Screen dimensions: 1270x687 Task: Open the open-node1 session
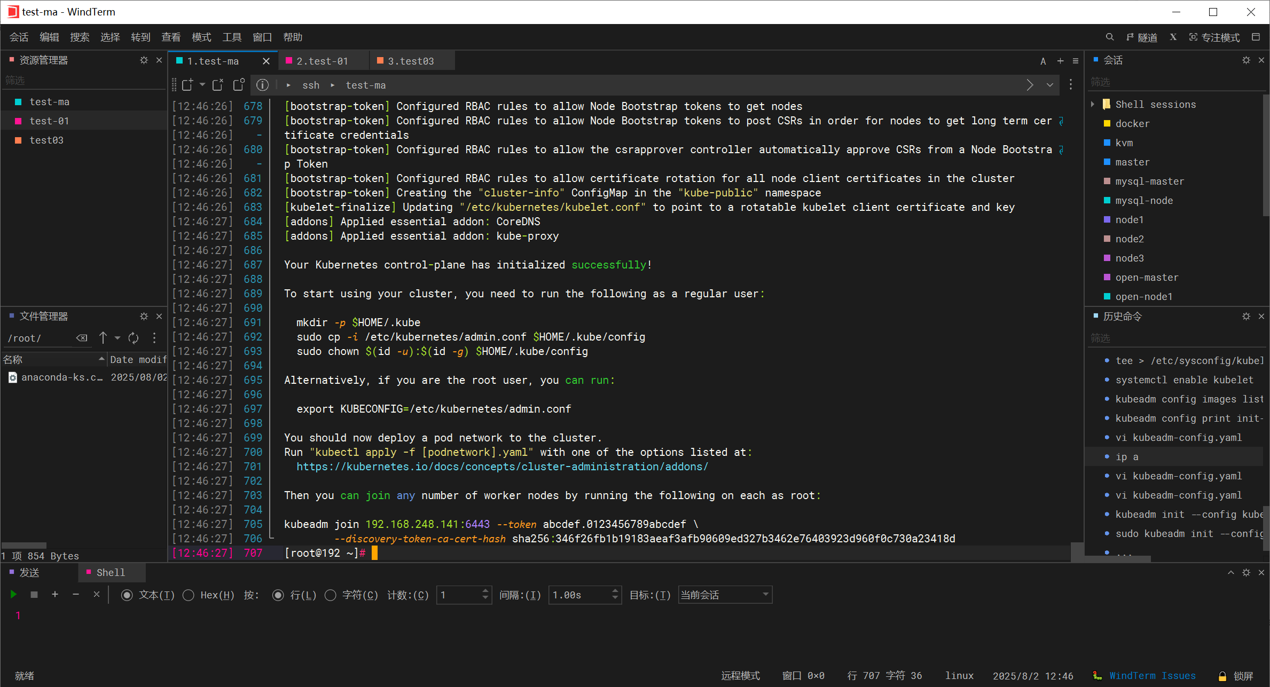tap(1143, 297)
